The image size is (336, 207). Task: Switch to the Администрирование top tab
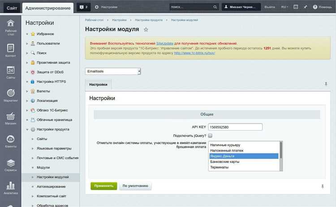[x=48, y=8]
